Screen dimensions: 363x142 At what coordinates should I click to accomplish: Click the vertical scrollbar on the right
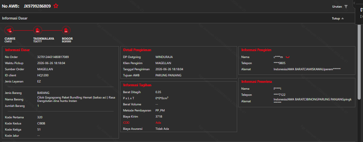[359, 62]
